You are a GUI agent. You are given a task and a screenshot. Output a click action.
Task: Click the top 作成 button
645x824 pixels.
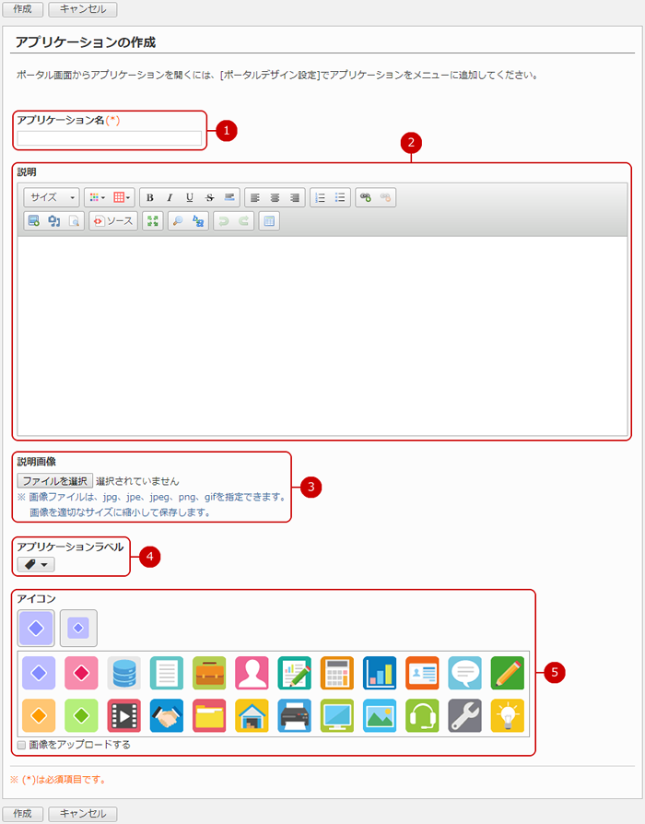click(23, 10)
